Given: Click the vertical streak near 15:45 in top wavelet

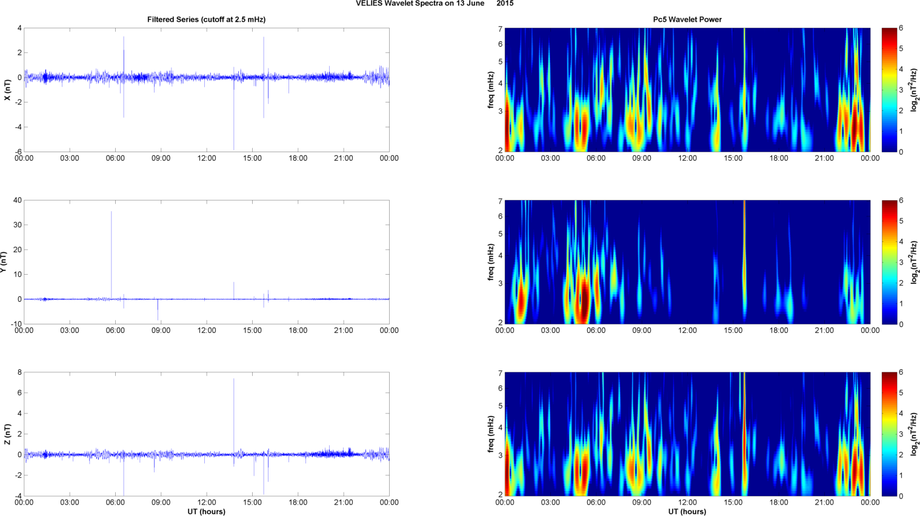Looking at the screenshot, I should (744, 90).
